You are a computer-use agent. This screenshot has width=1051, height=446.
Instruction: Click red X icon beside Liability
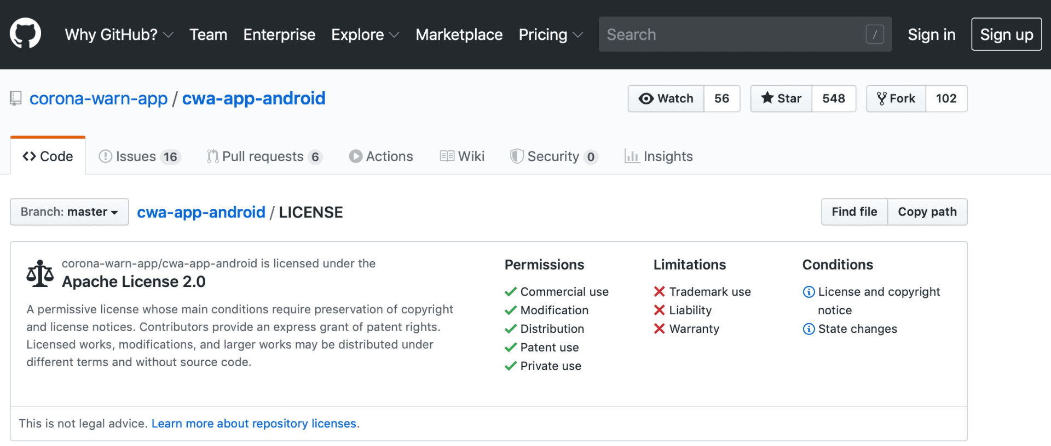[659, 310]
